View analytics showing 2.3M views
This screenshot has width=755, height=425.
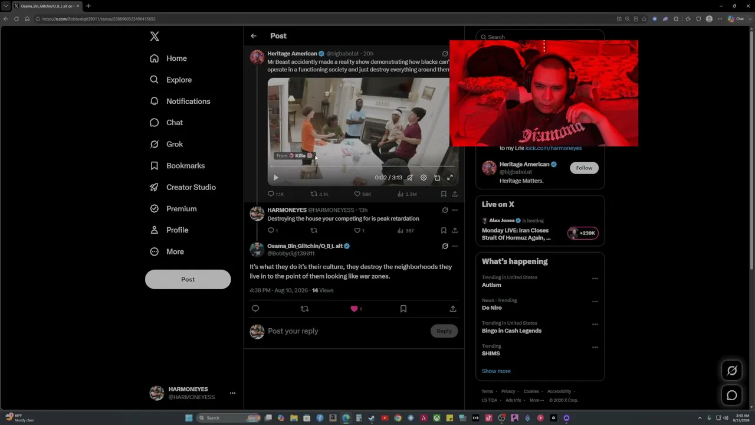401,194
